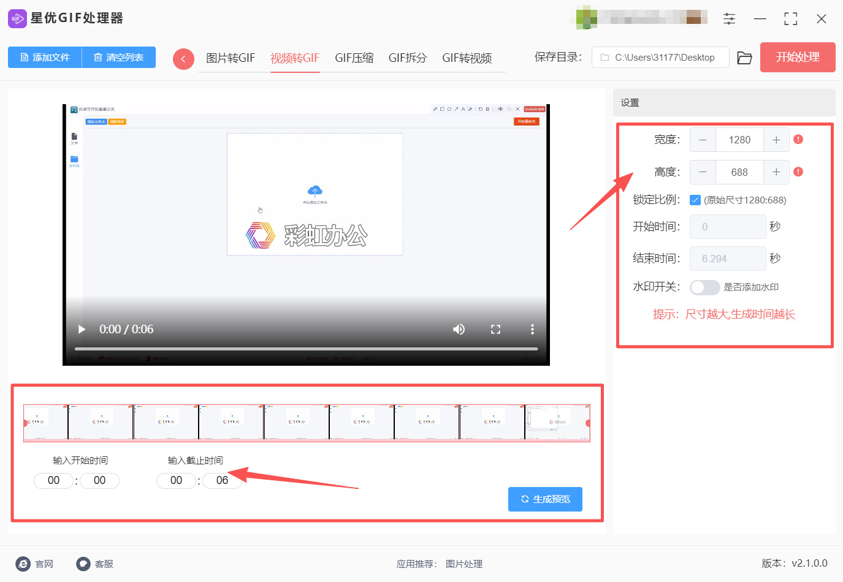Click the 清空列表 button
843x582 pixels.
pos(119,58)
